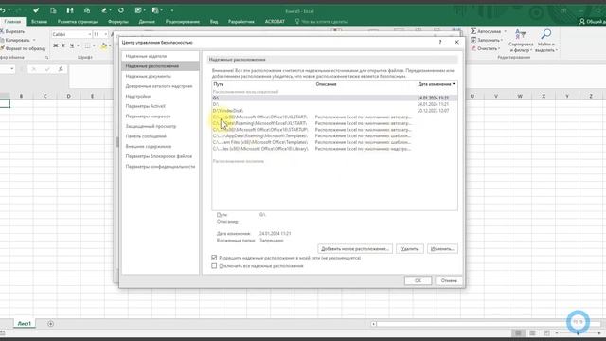Check 'Отключить все надежные расположения'
The width and height of the screenshot is (606, 341).
coord(214,266)
